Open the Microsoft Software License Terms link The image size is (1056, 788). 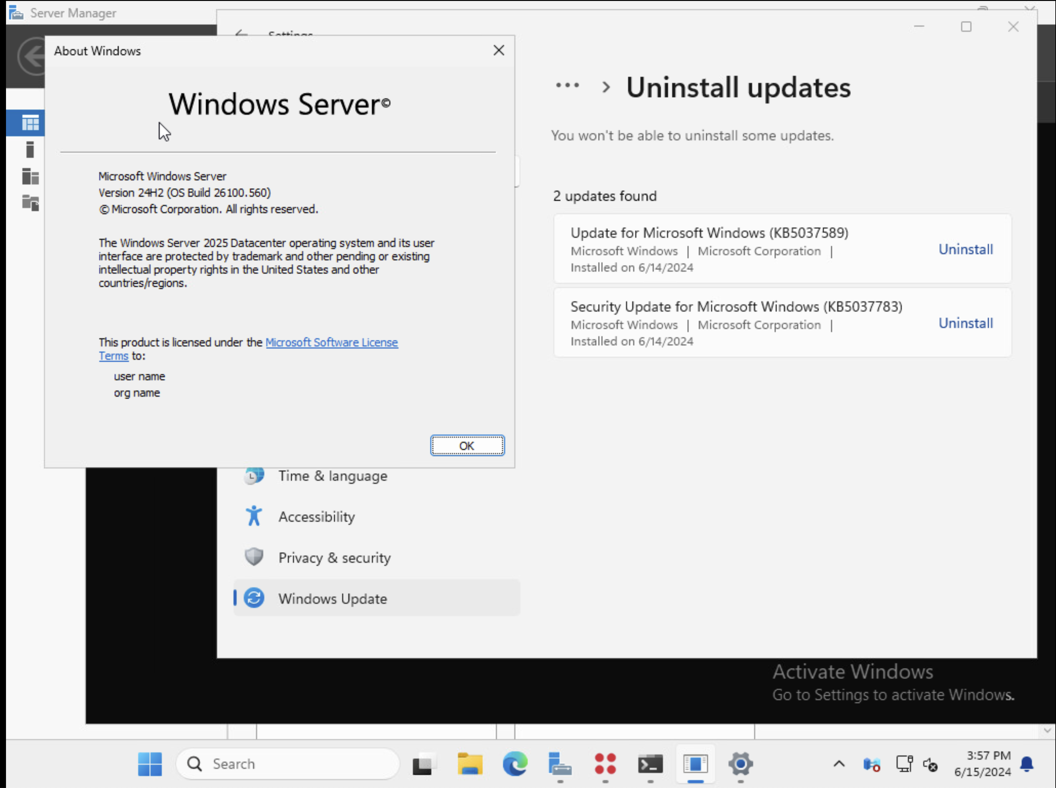pos(331,343)
